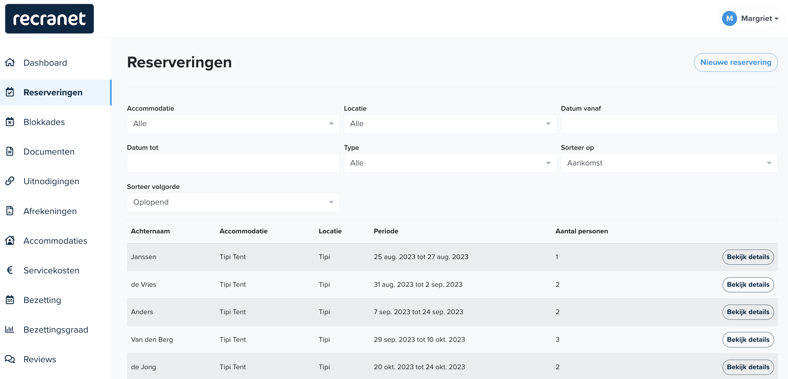Screen dimensions: 788x379
Task: Click the Uitnodigingen link icon
Action: click(x=10, y=181)
